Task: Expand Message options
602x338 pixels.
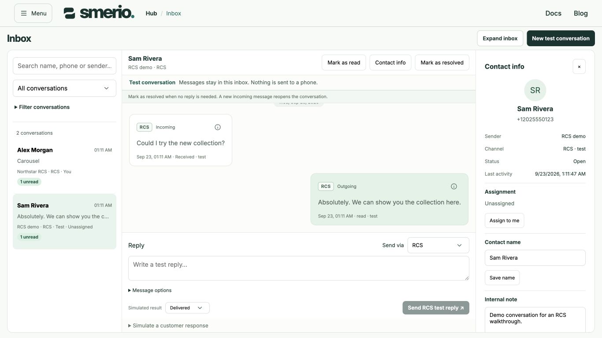Action: pos(150,290)
